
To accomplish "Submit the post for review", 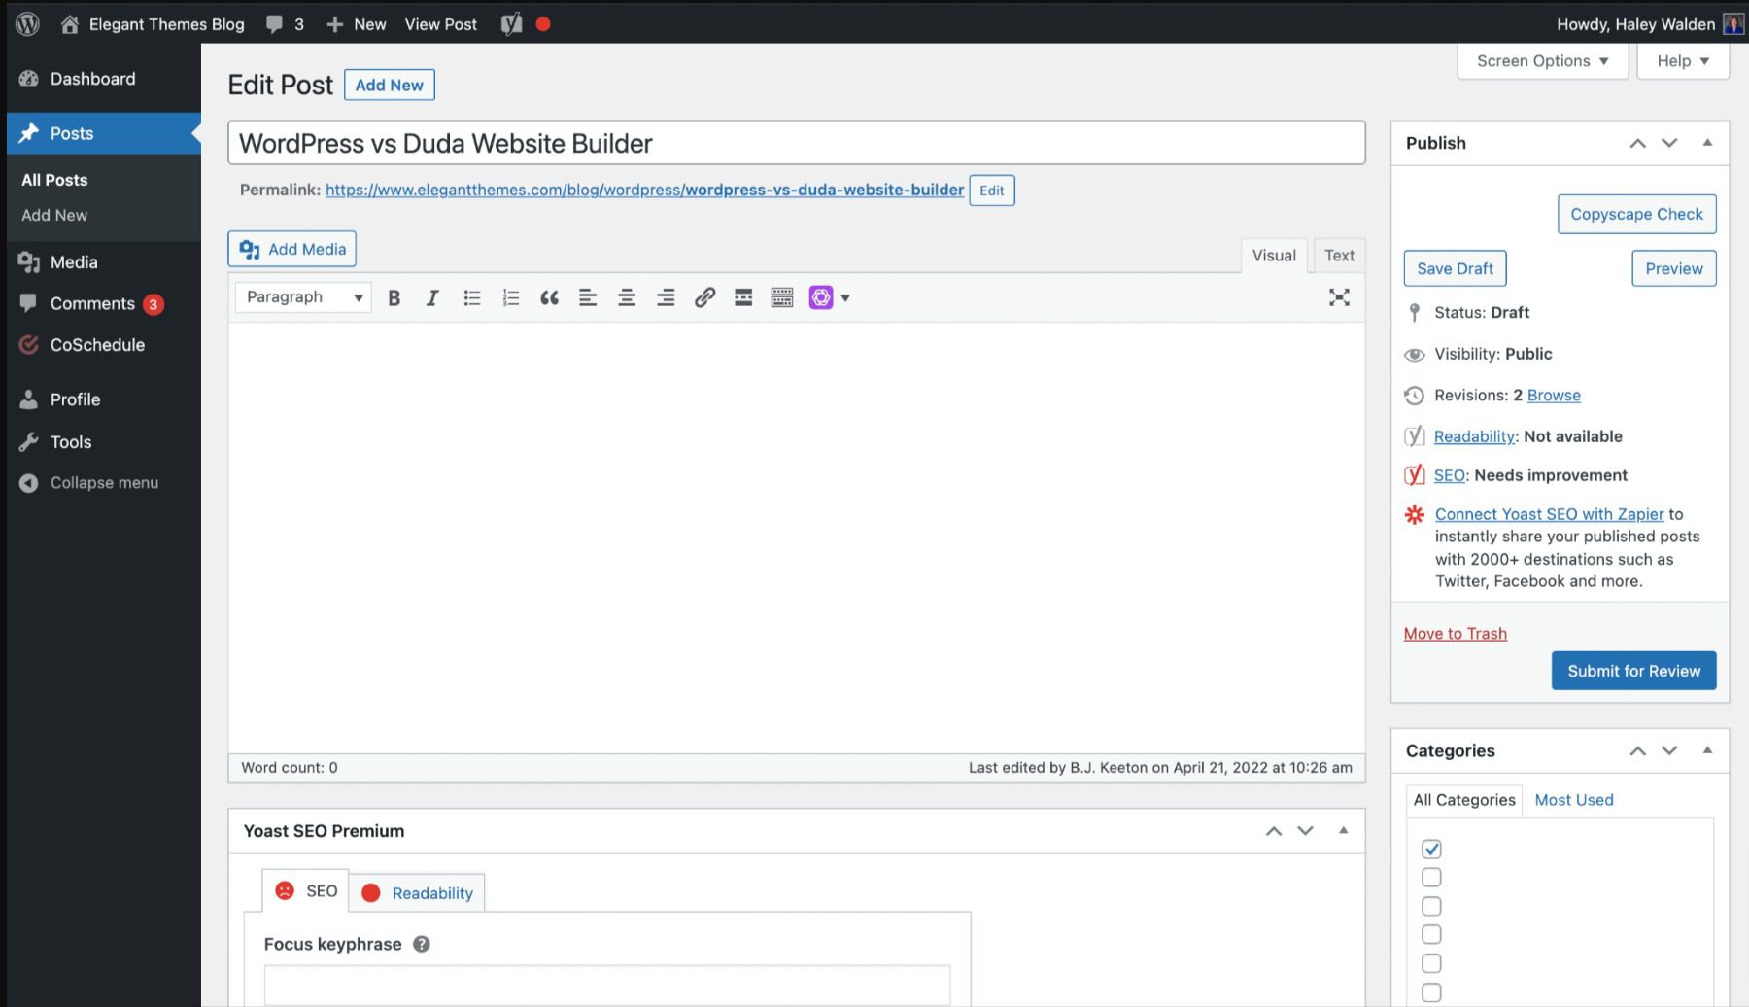I will [1633, 671].
